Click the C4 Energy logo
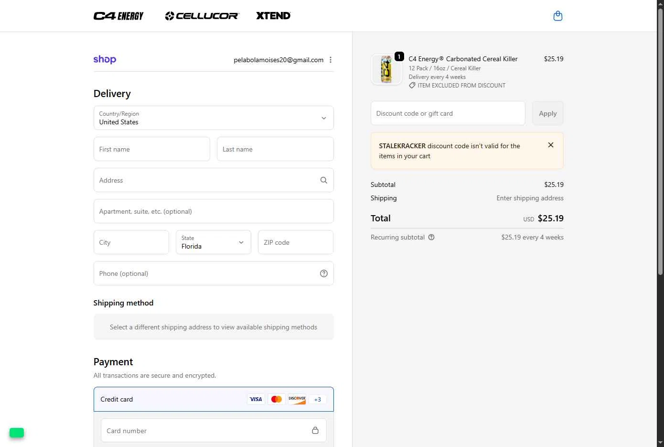Image resolution: width=664 pixels, height=447 pixels. [118, 16]
